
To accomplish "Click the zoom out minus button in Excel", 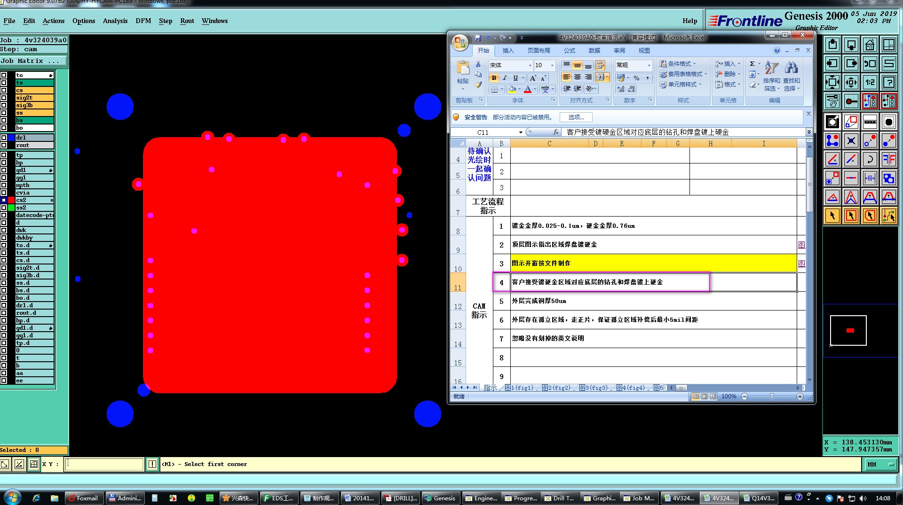I will 745,396.
